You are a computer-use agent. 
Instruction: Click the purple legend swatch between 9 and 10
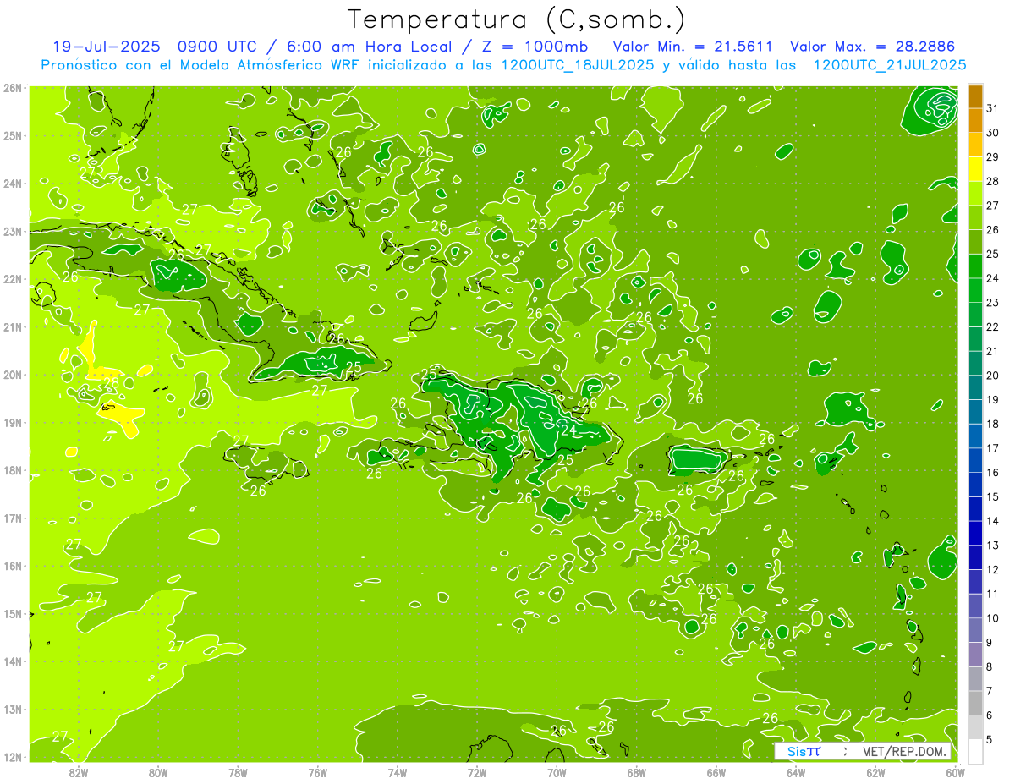[x=975, y=630]
